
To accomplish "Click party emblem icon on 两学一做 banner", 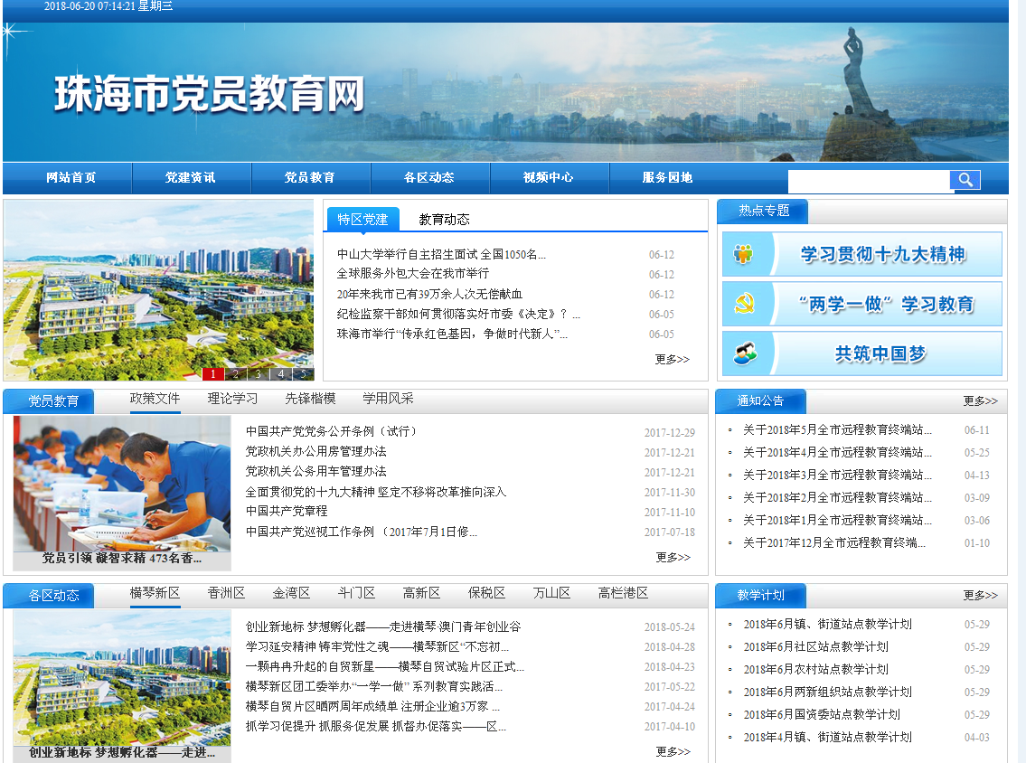I will (744, 304).
